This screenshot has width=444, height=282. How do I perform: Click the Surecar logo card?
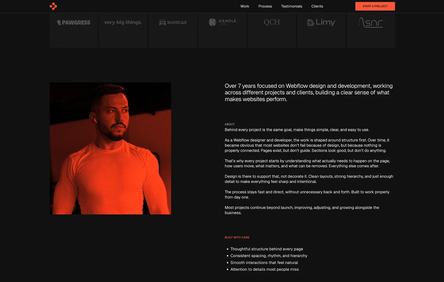click(x=173, y=30)
